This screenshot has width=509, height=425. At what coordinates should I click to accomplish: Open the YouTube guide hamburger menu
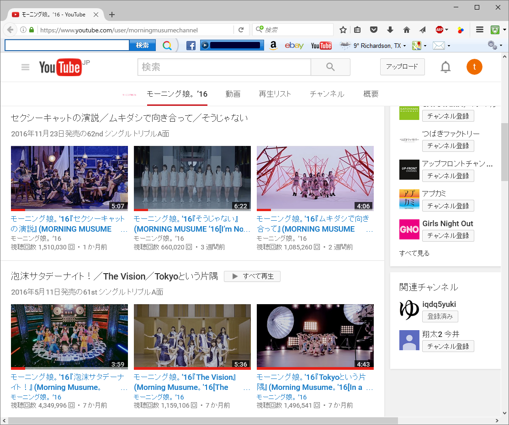point(25,67)
